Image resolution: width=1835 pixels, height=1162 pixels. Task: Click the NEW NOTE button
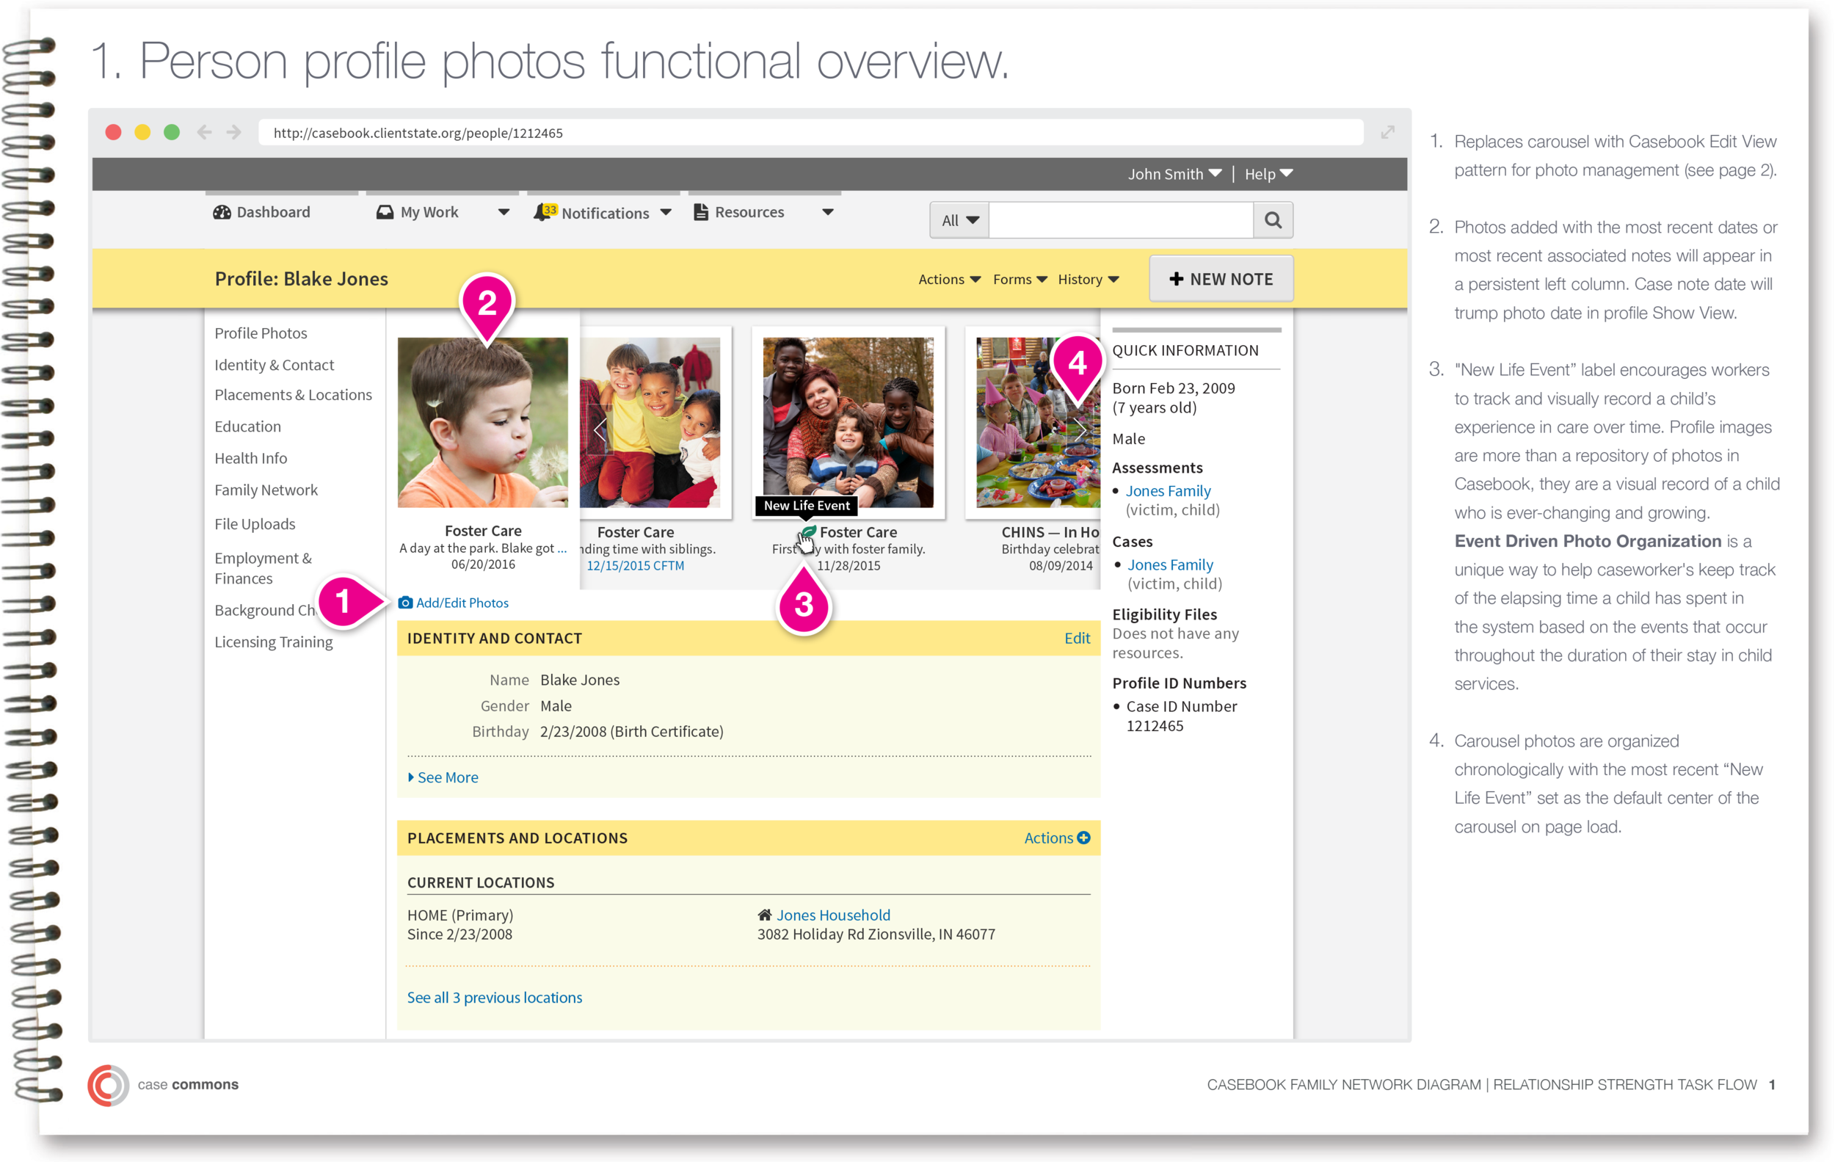point(1221,279)
